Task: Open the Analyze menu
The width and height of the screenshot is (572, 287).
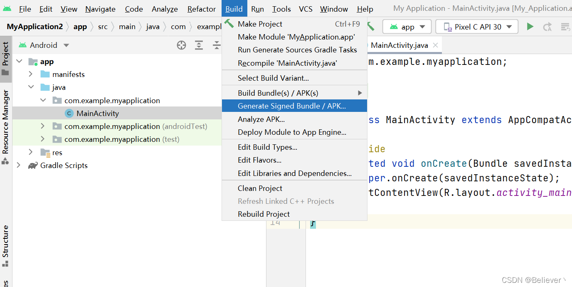Action: [x=165, y=9]
